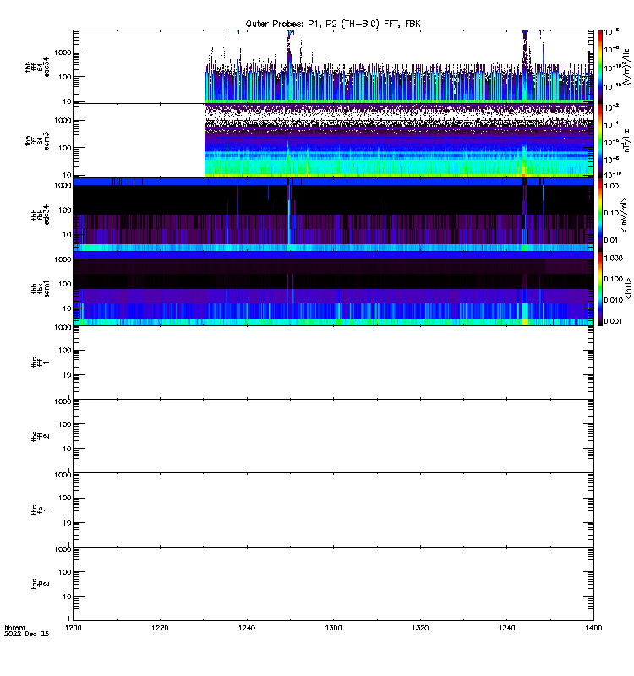Click the 'thc fb 2' panel label
Viewport: 634px width, 676px height.
coord(40,584)
